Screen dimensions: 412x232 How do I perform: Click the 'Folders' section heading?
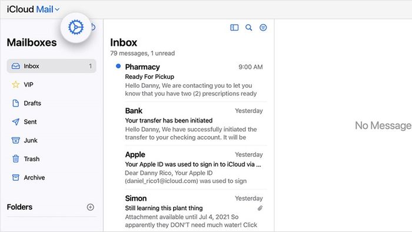click(x=19, y=207)
